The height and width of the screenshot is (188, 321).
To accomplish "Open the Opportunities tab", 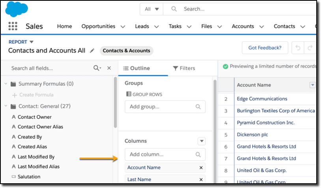I will (98, 26).
